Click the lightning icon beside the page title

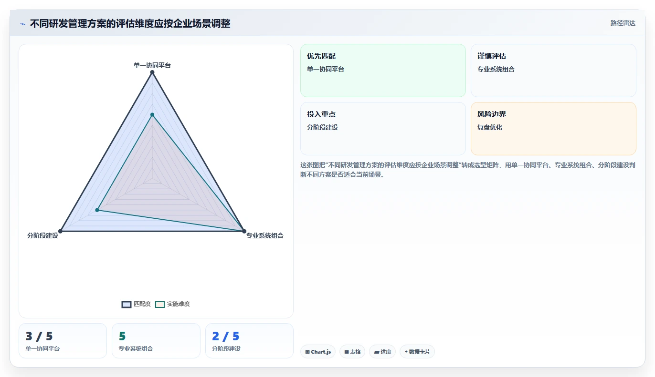pos(22,24)
